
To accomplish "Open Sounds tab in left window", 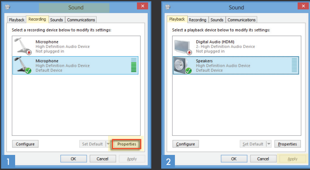I will point(56,20).
